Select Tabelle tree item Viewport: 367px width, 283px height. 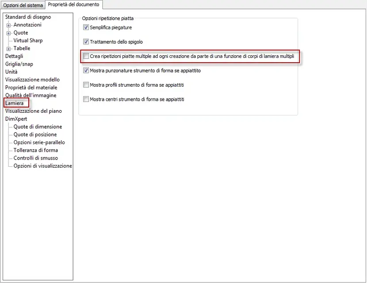[22, 48]
